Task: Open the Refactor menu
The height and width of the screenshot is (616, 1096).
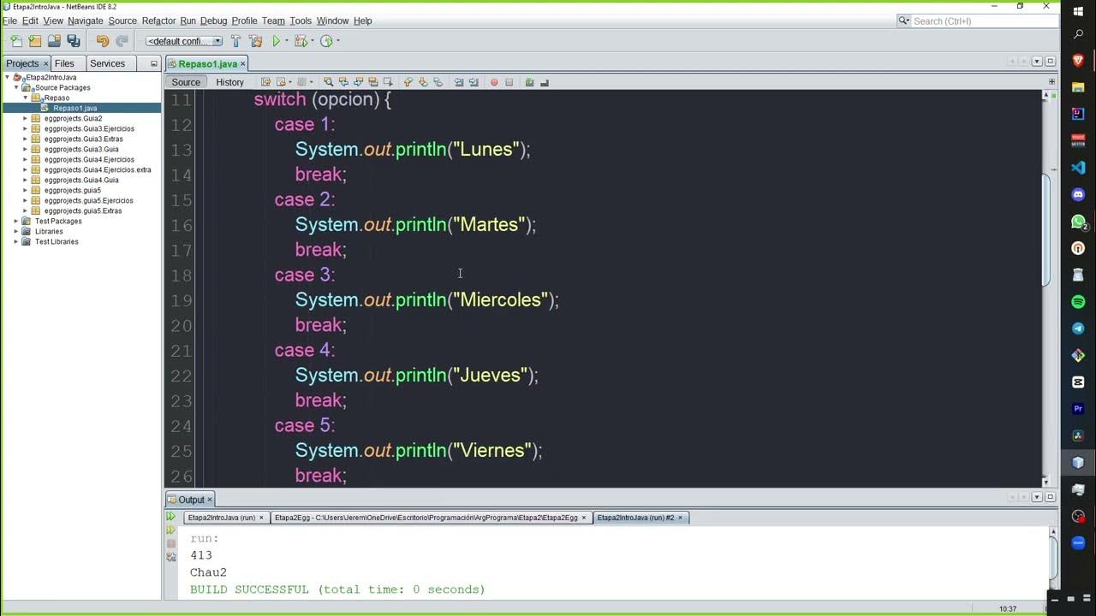Action: coord(158,21)
